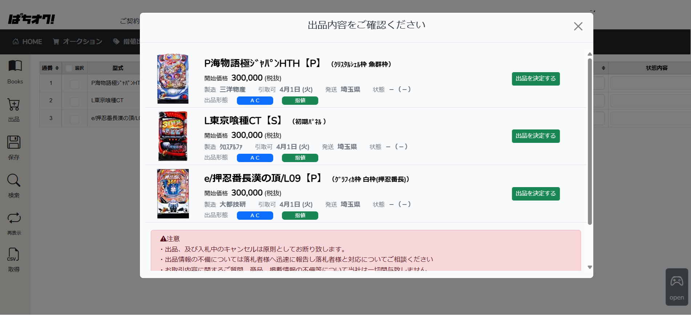691x318 pixels.
Task: Open the L東京喰種CT machine thumbnail
Action: point(173,136)
